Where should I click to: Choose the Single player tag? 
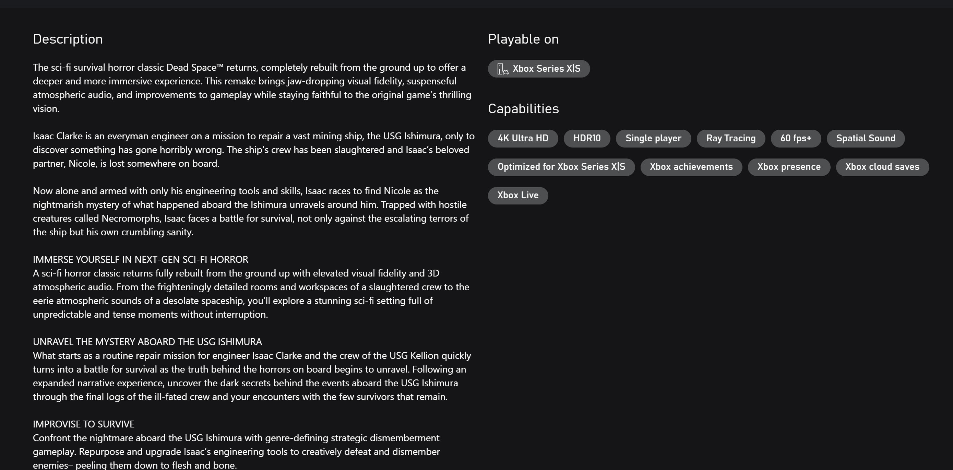653,138
